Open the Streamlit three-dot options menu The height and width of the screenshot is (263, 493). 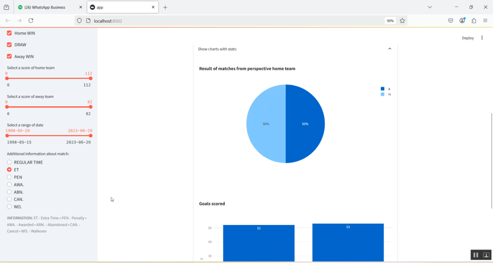tap(482, 37)
